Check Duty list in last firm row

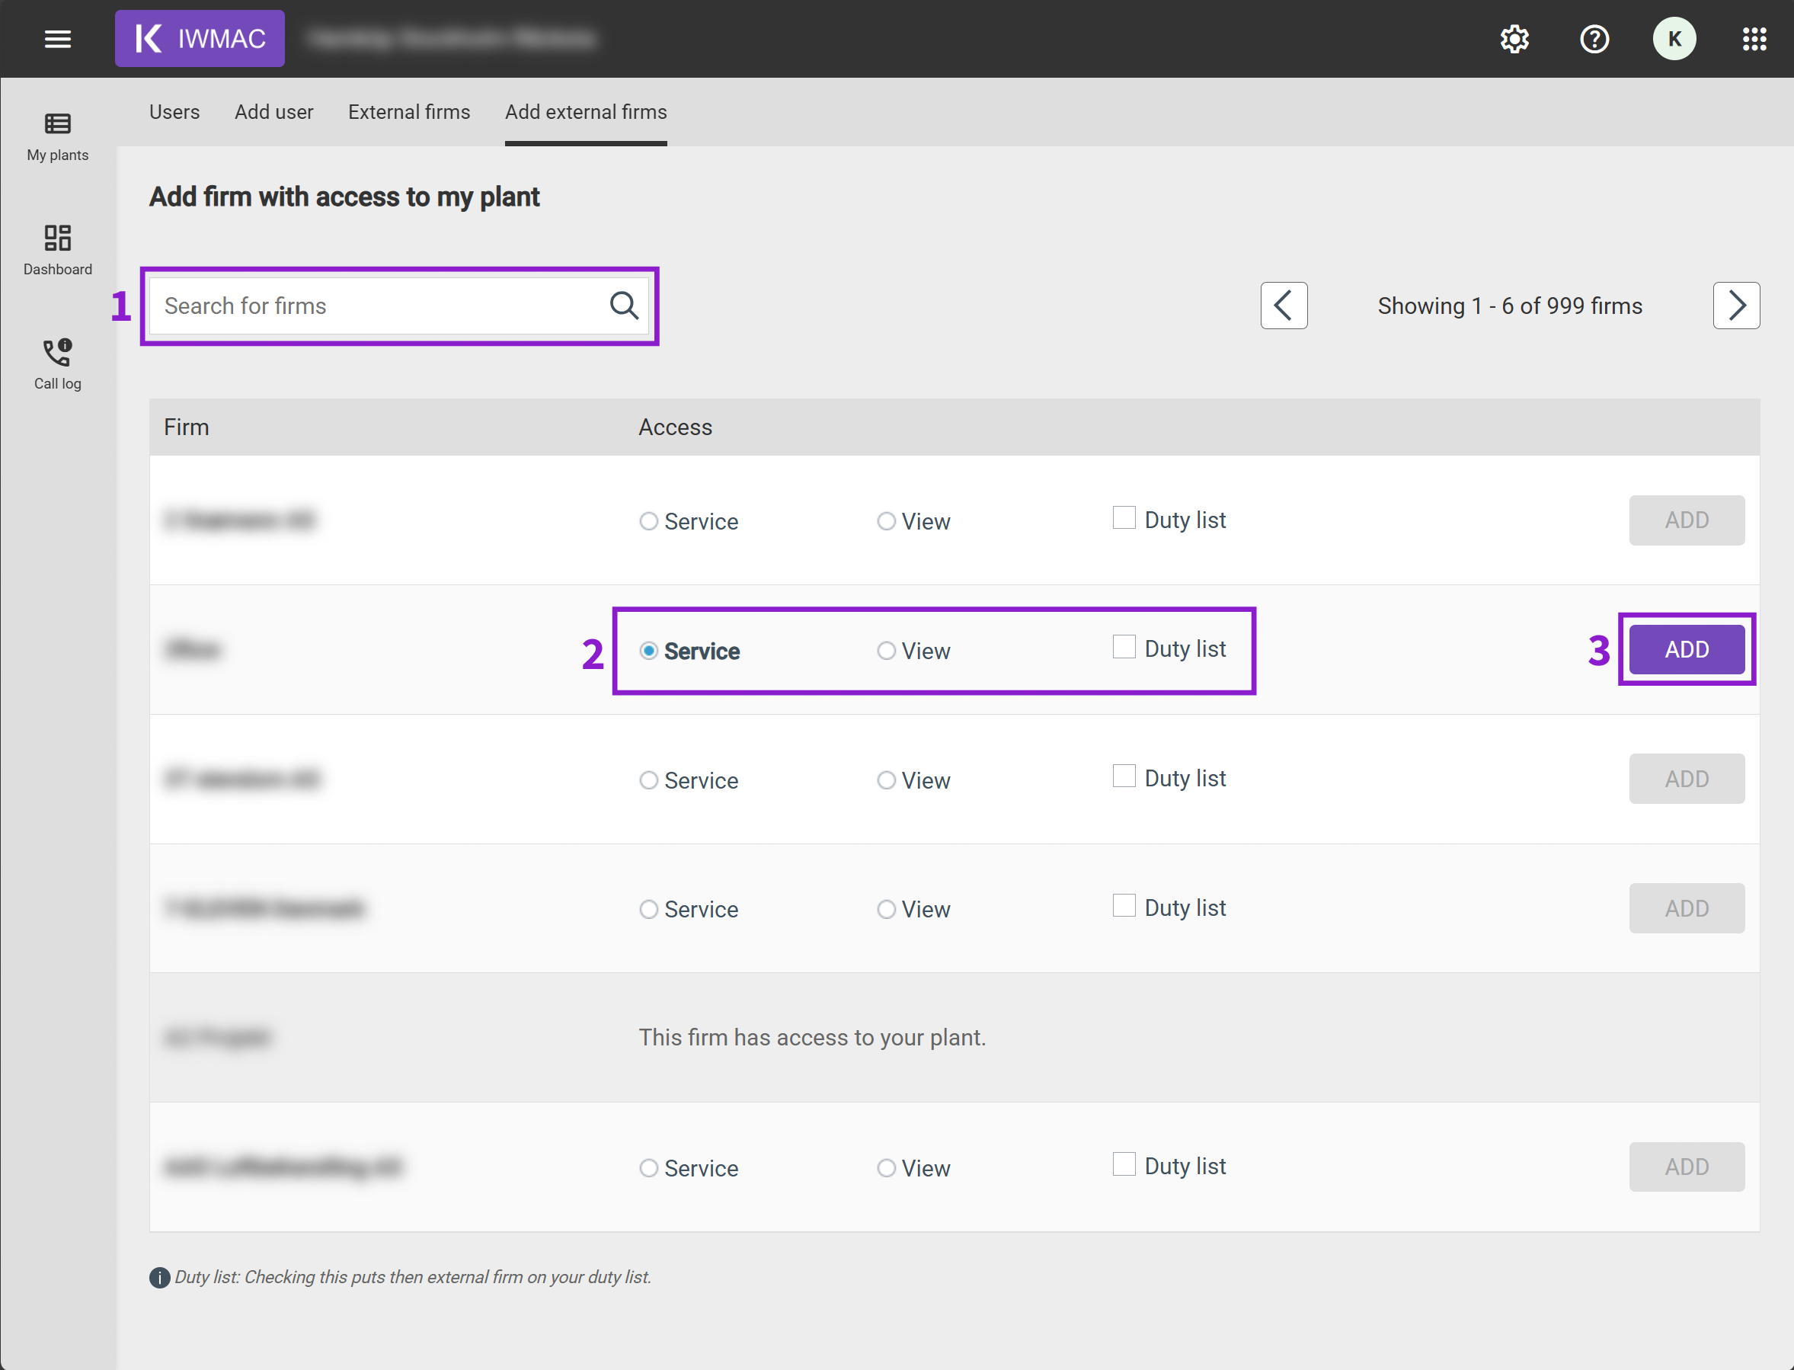(x=1124, y=1164)
